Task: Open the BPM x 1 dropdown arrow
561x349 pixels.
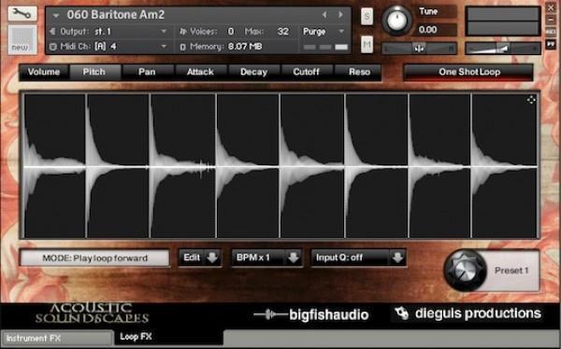Action: point(294,258)
